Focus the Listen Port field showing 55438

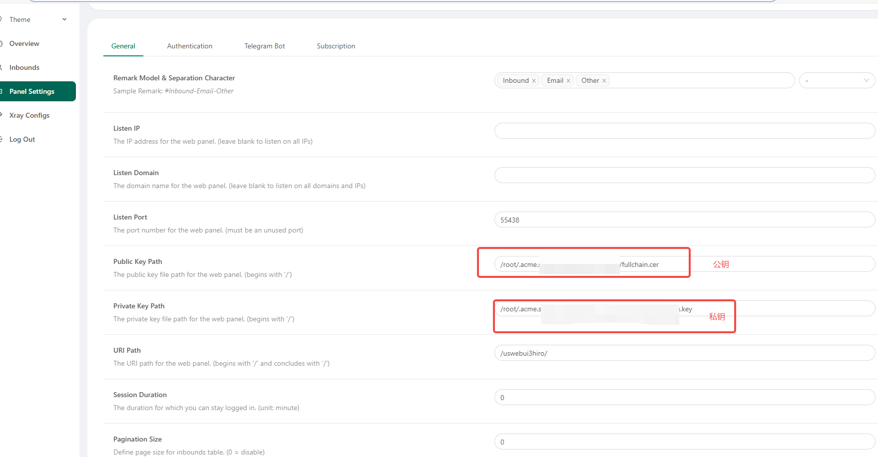pyautogui.click(x=684, y=220)
